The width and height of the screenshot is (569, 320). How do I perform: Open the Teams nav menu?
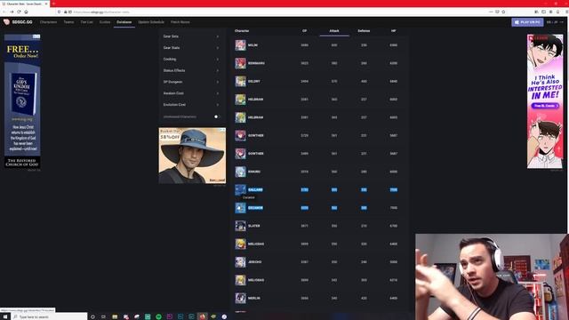pyautogui.click(x=68, y=22)
